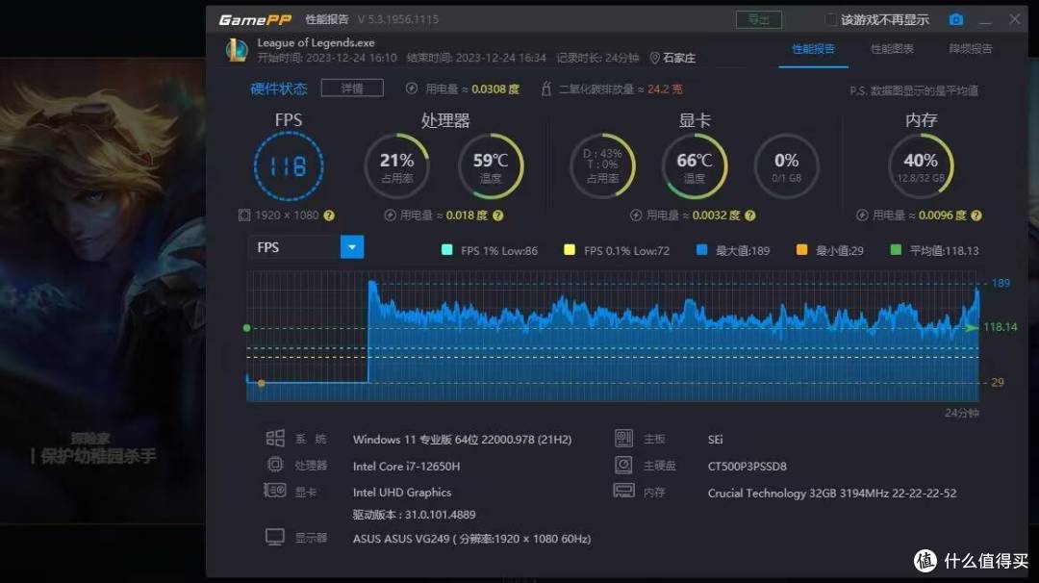
Task: Click the resolution icon next to 1920 x 1080
Action: [243, 215]
